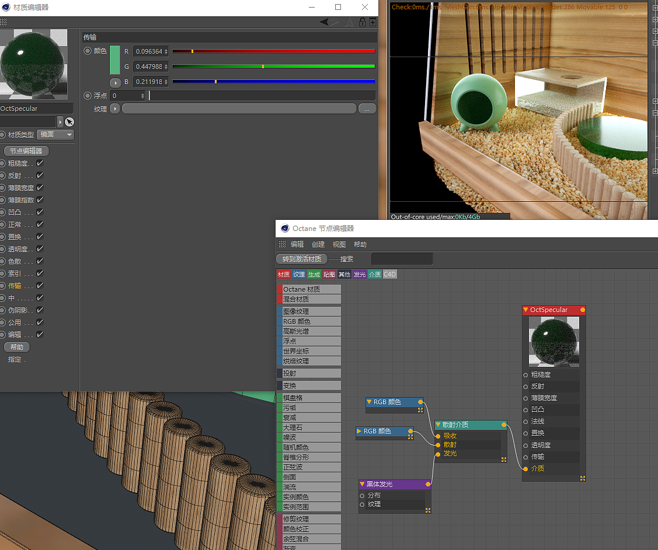Select the 颜色 radio button in 传输 panel
The image size is (658, 550).
pyautogui.click(x=88, y=51)
